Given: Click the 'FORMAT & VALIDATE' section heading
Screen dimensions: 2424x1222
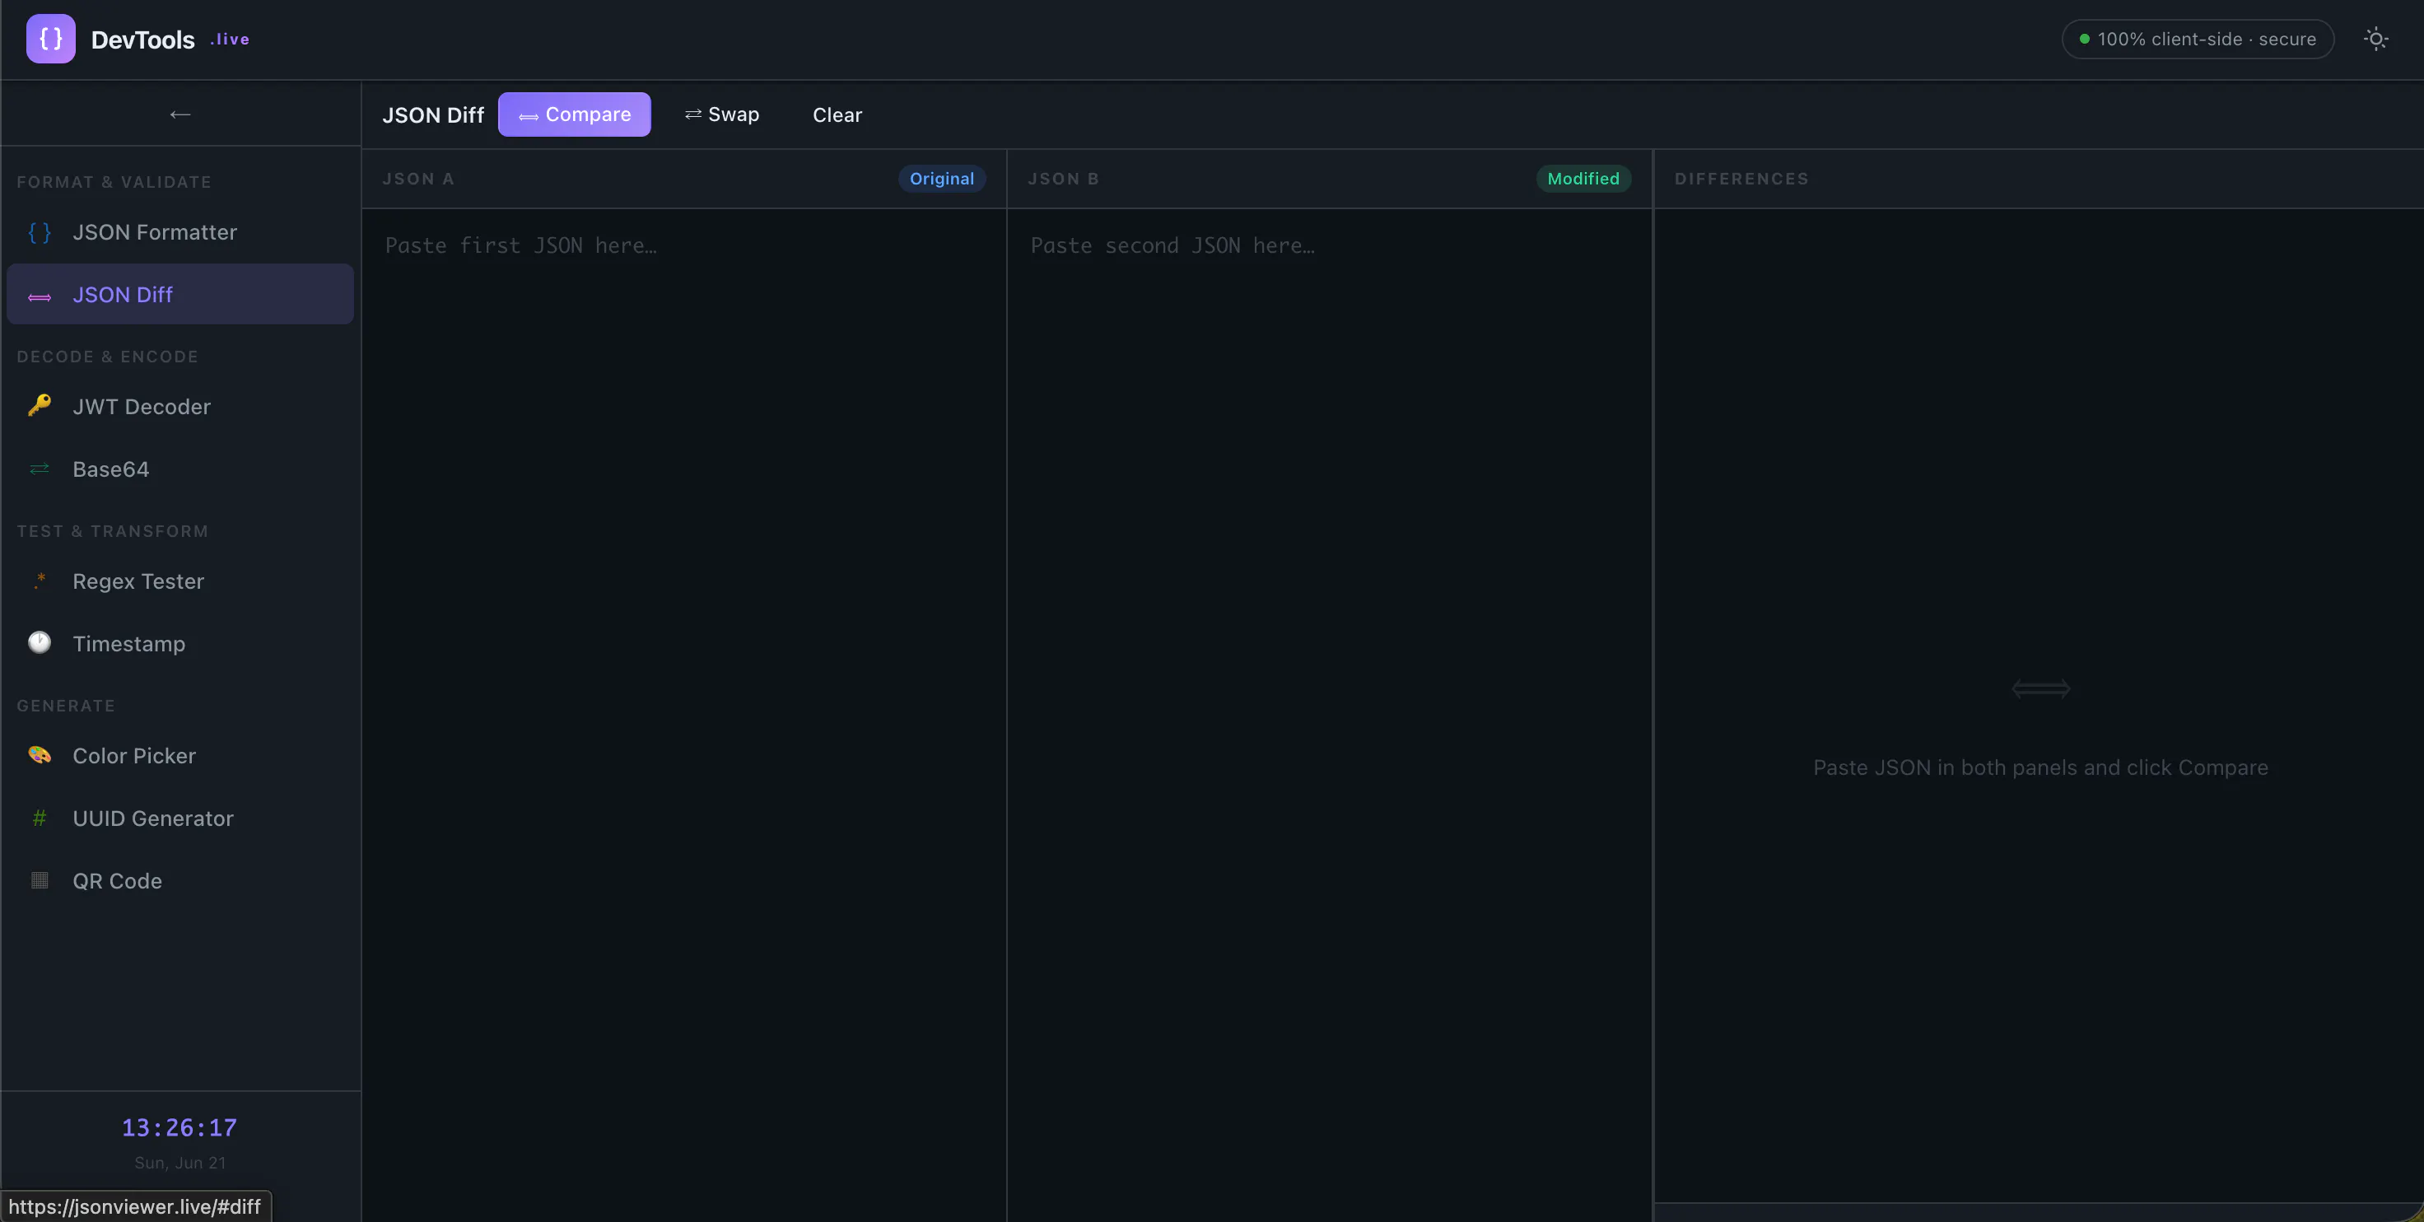Looking at the screenshot, I should [114, 182].
